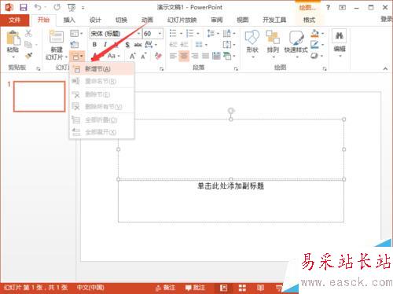Viewport: 393px width, 294px height.
Task: Switch to the 插入 ribbon tab
Action: coord(69,20)
